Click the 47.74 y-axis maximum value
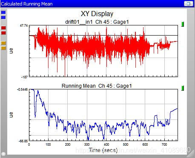This screenshot has height=158, width=195. (24, 25)
